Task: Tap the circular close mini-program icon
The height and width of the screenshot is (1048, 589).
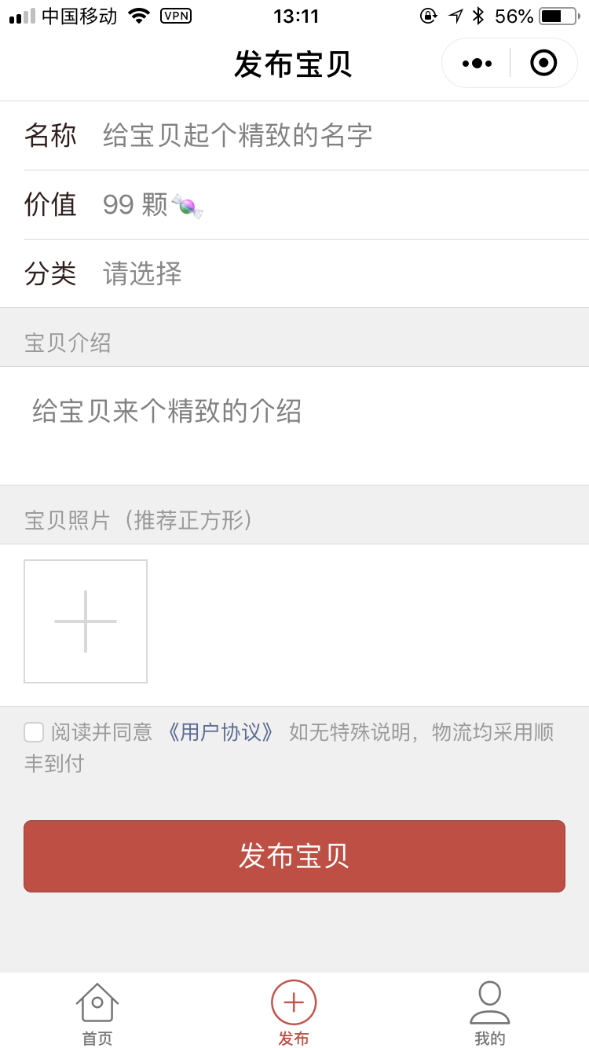Action: [543, 63]
